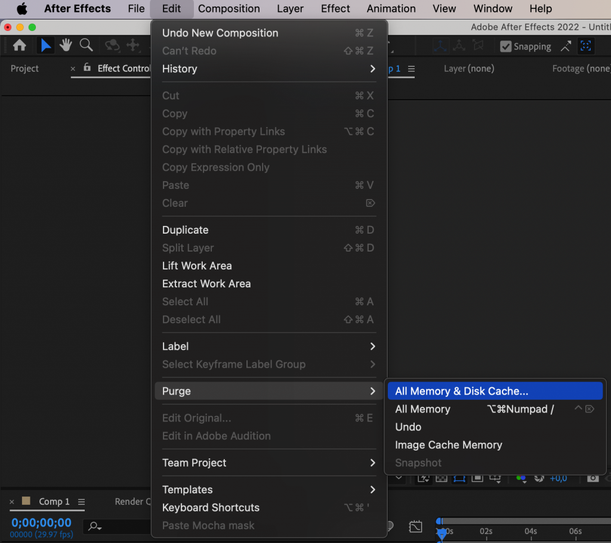Select the Selection tool
Screen dimensions: 611x543
click(x=46, y=45)
